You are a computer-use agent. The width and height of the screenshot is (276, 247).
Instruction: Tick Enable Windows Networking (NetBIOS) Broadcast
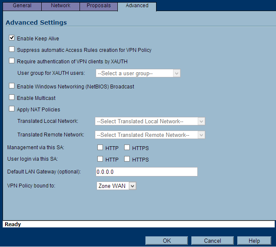12,86
